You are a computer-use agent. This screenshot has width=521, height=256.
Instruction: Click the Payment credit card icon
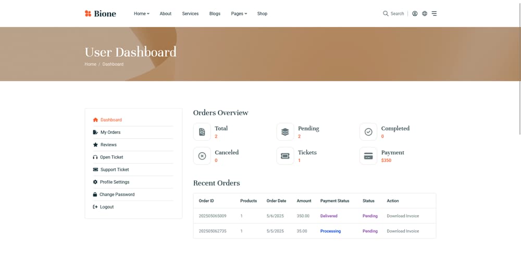coord(368,156)
